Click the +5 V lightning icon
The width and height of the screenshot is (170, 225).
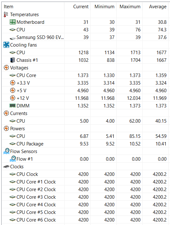(13, 90)
